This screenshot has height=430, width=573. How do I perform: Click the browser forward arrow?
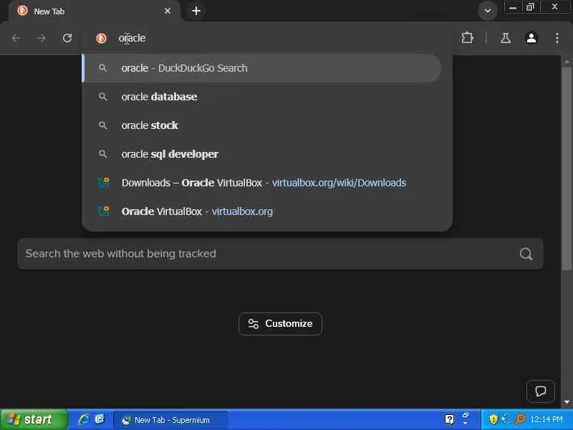pos(42,38)
